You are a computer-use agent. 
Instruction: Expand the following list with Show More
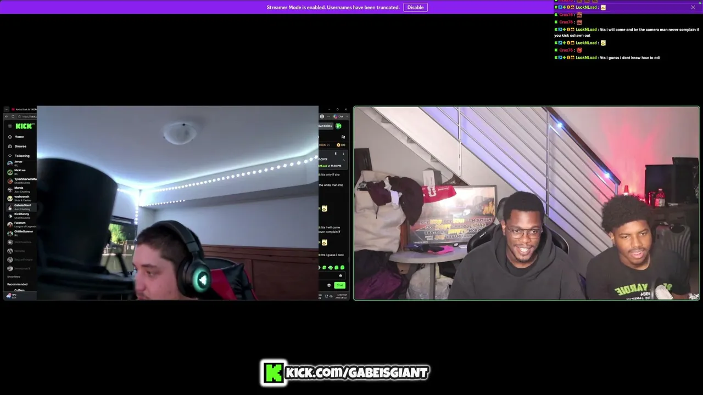14,276
